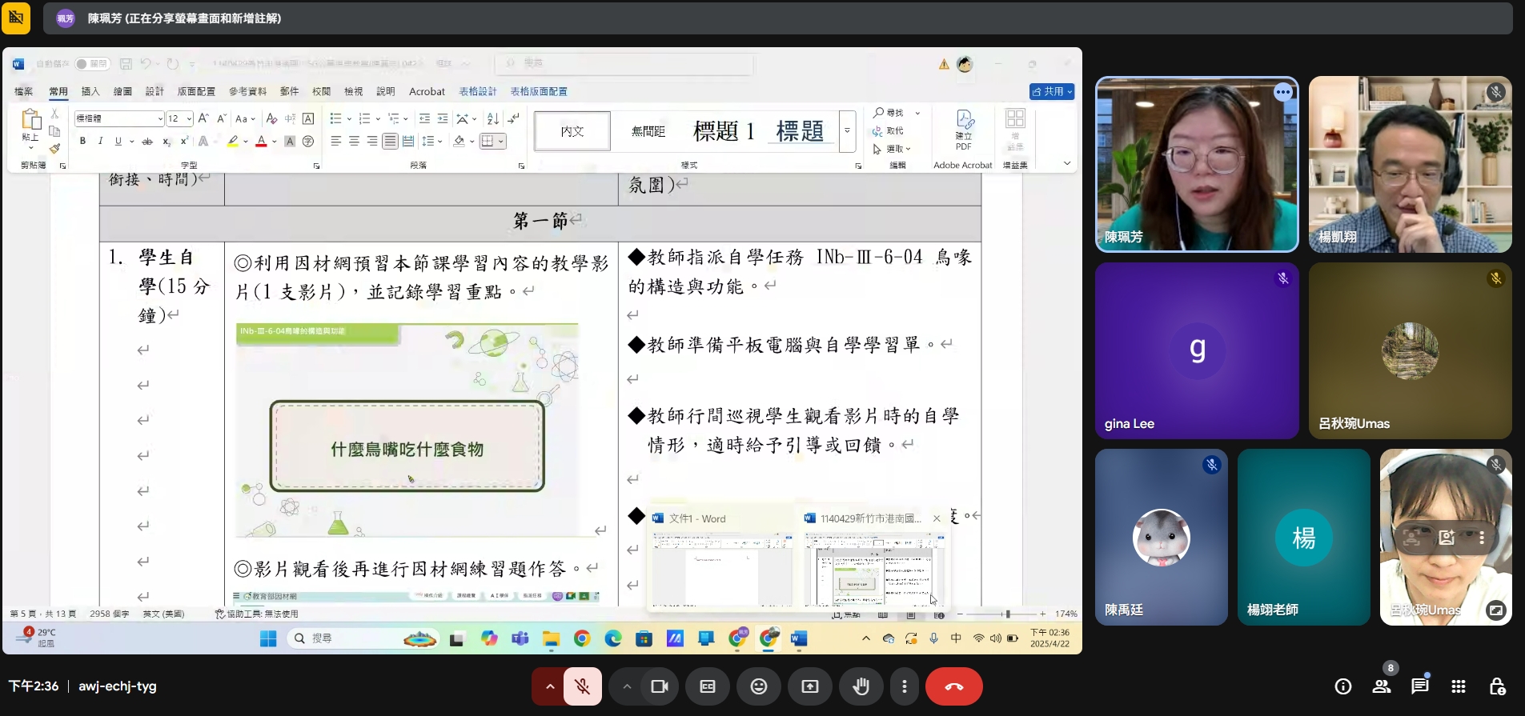This screenshot has height=716, width=1525.
Task: Open the activities grid icon
Action: pyautogui.click(x=1458, y=686)
